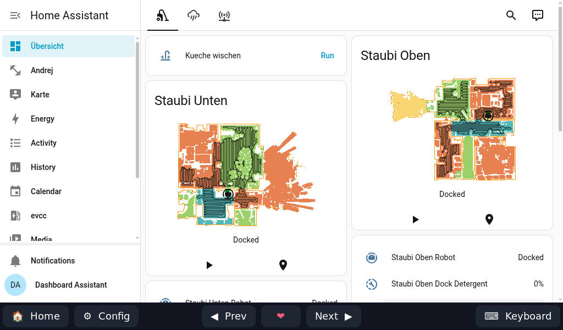Open the evcc panel
This screenshot has height=330, width=563.
68,216
